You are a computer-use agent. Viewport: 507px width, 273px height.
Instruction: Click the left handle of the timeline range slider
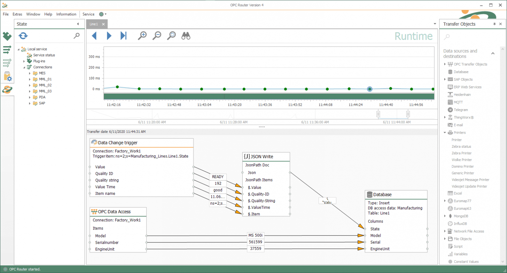(x=378, y=114)
